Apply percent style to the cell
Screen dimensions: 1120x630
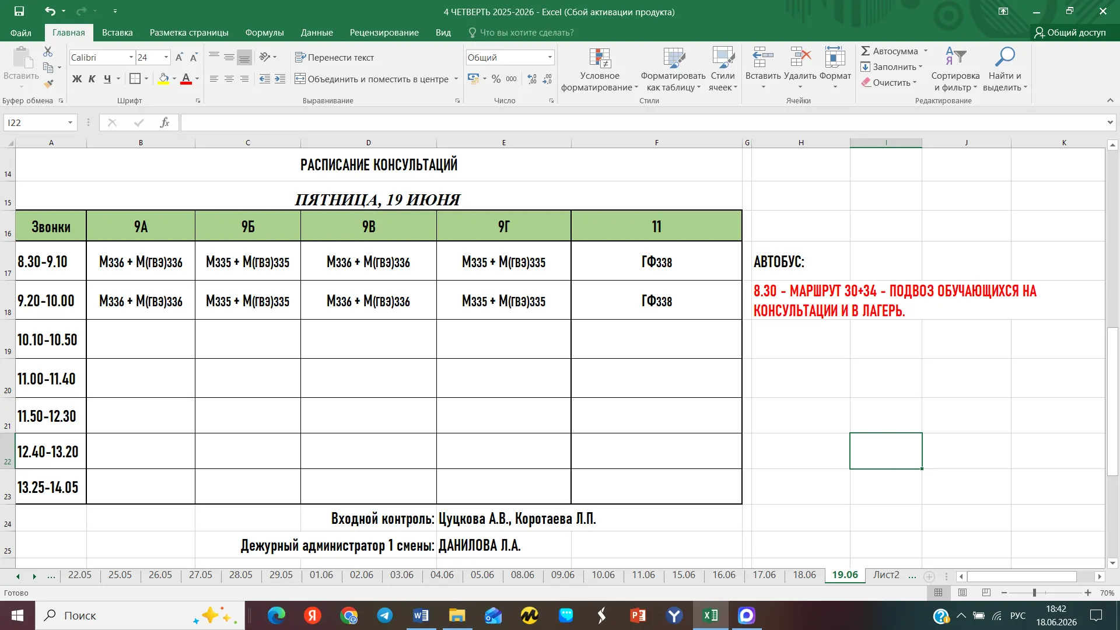pyautogui.click(x=496, y=79)
